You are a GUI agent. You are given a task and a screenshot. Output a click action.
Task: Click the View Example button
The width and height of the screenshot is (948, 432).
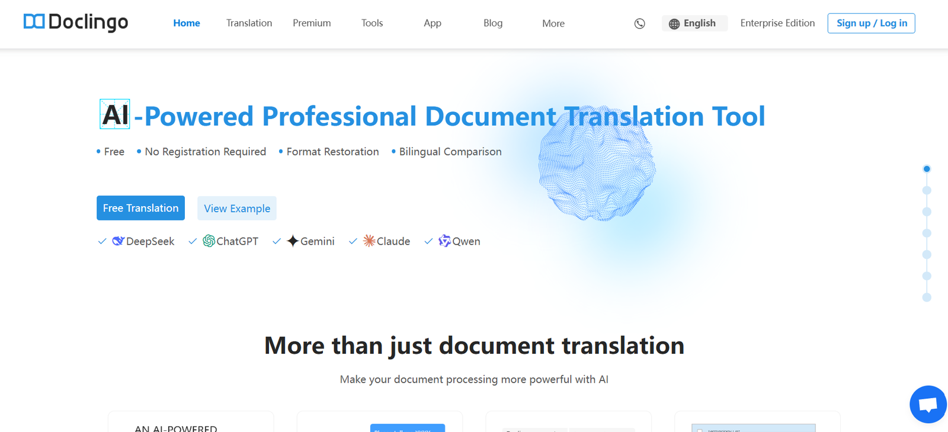click(236, 209)
